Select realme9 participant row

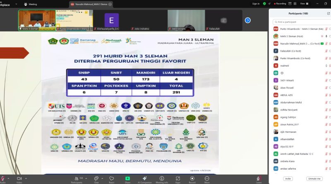tap(302, 66)
